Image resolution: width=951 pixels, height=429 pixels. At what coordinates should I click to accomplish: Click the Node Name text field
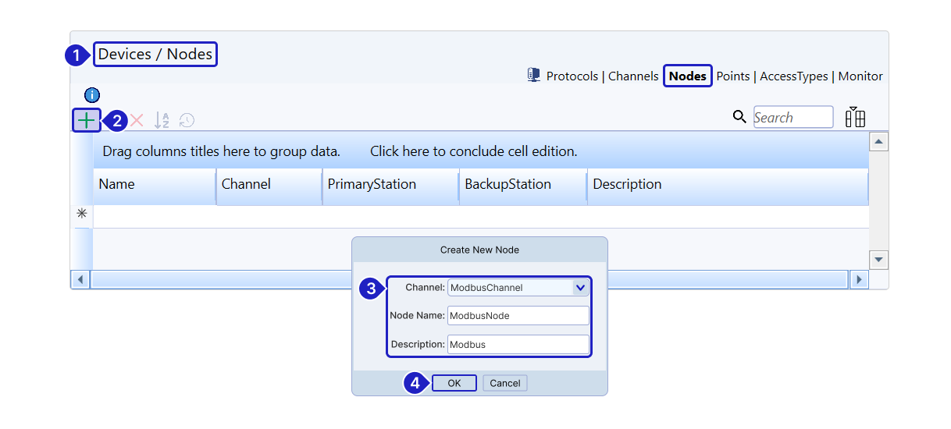pyautogui.click(x=518, y=316)
